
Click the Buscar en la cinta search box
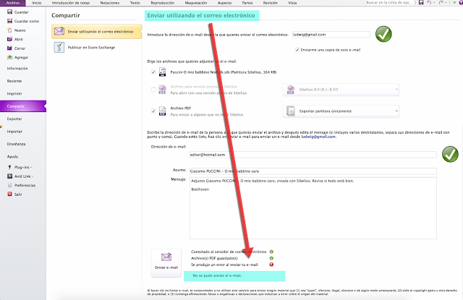coord(389,3)
